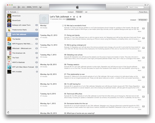
Task: Click episode 08: Therapy session
Action: click(72, 65)
